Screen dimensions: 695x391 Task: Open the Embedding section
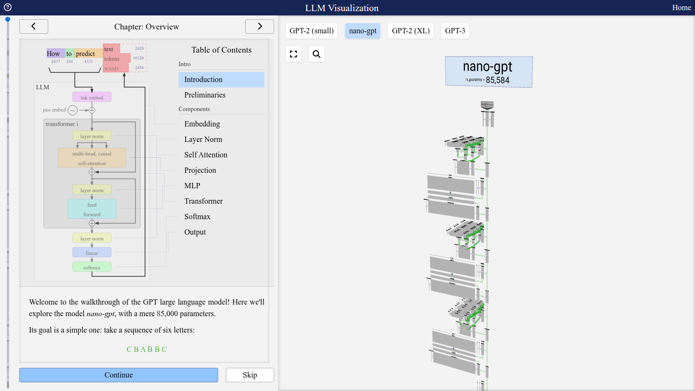pyautogui.click(x=222, y=124)
